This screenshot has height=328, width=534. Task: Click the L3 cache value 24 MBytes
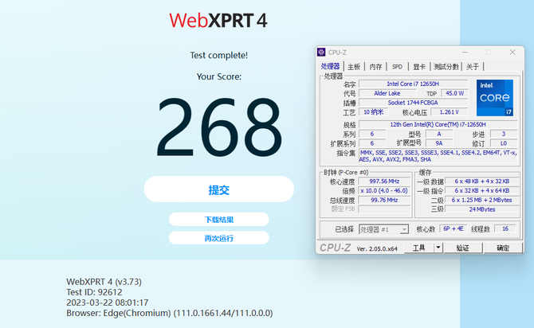tap(482, 209)
